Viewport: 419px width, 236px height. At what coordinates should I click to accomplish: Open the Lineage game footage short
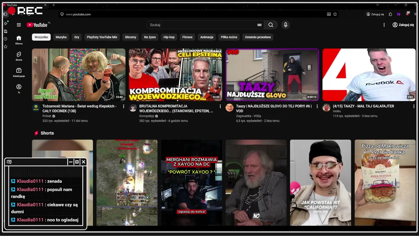tap(127, 183)
